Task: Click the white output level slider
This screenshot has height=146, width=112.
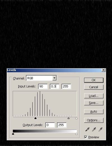Action: coord(76,134)
